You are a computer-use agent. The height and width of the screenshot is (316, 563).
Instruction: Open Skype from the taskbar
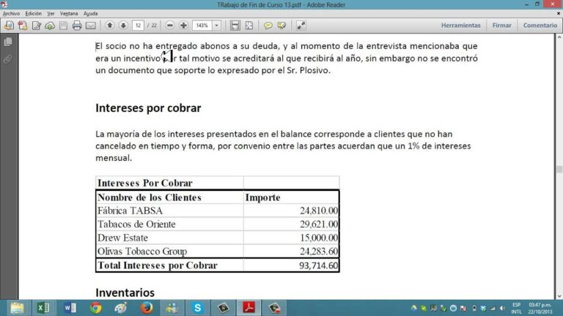[197, 308]
